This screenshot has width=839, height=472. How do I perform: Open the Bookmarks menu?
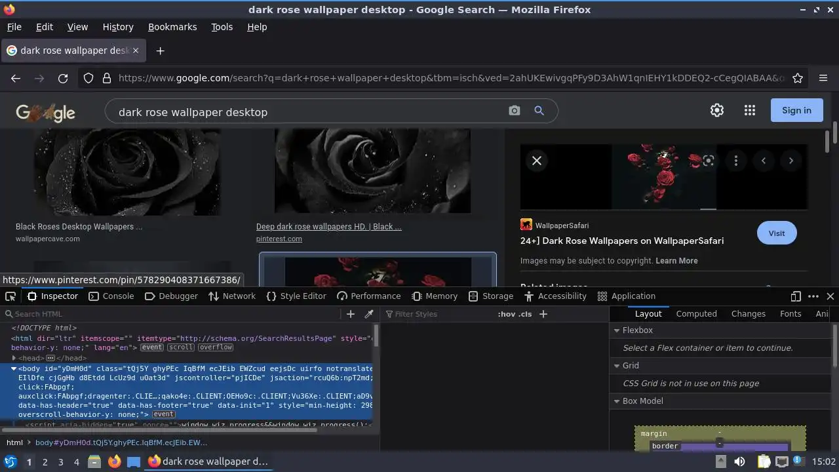pos(172,27)
